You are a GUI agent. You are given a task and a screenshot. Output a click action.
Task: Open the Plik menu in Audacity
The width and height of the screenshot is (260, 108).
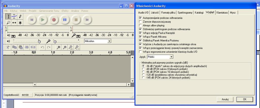(6, 11)
